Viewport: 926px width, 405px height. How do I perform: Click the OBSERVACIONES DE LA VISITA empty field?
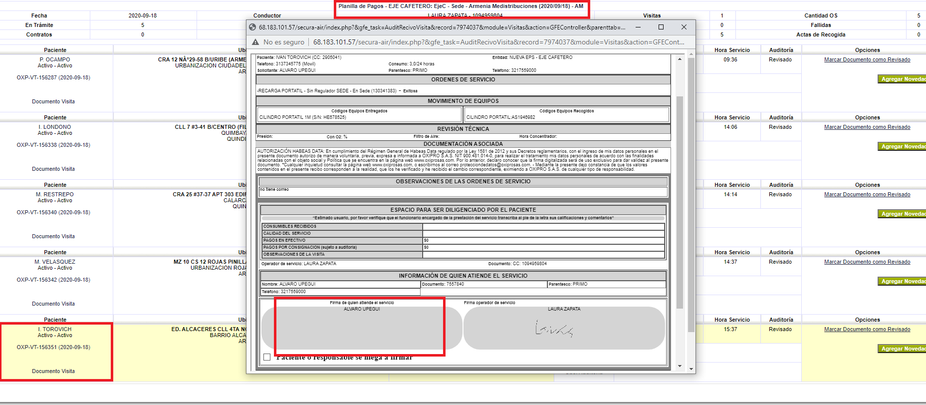543,254
